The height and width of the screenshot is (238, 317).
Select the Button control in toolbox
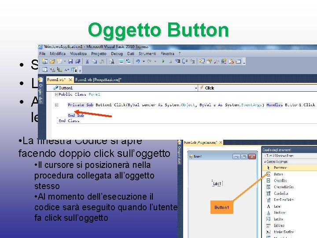point(290,174)
